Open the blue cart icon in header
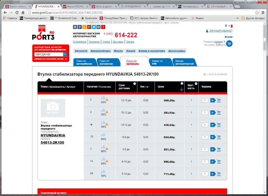268x196 pixels. tap(229, 43)
